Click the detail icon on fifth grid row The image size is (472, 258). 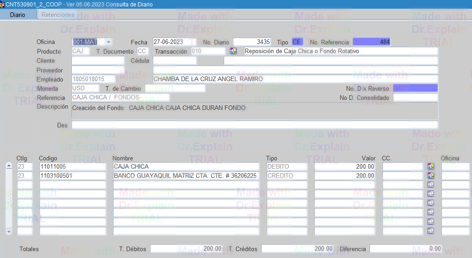click(x=430, y=203)
